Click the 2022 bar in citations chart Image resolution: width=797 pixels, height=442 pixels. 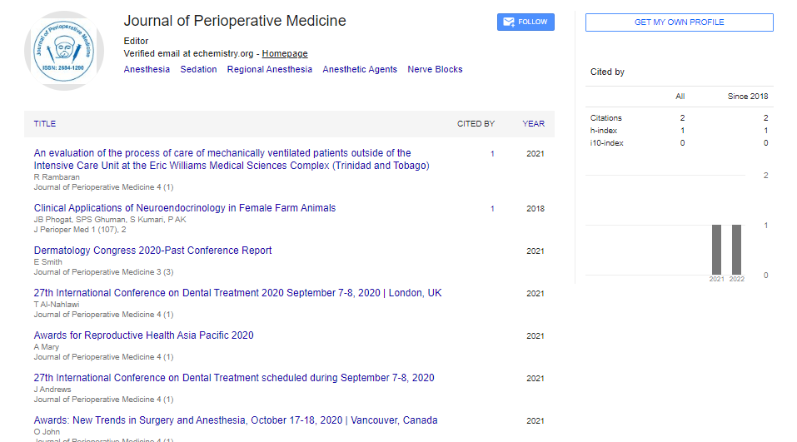pos(736,250)
